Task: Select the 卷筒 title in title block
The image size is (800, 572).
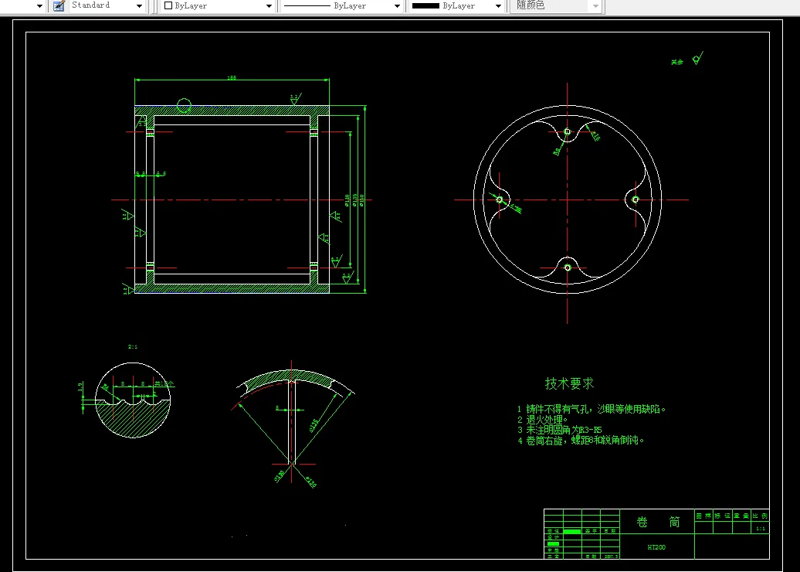Action: pos(658,522)
